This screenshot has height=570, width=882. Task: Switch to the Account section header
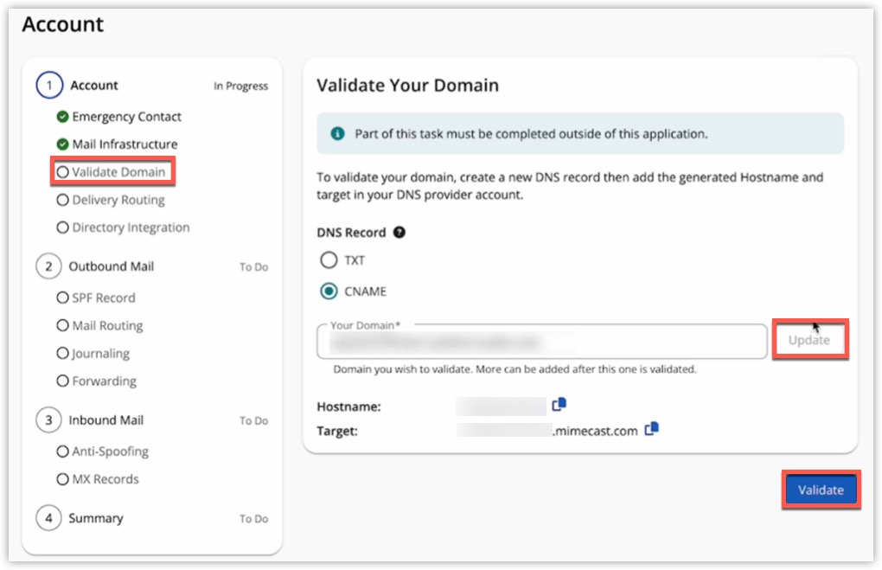(94, 85)
